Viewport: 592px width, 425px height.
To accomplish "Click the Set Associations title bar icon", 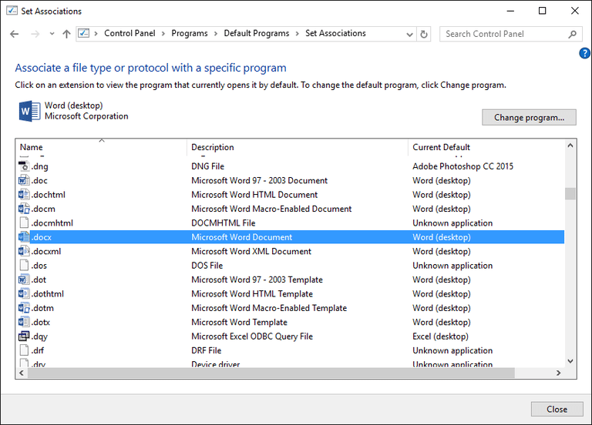I will pyautogui.click(x=12, y=11).
